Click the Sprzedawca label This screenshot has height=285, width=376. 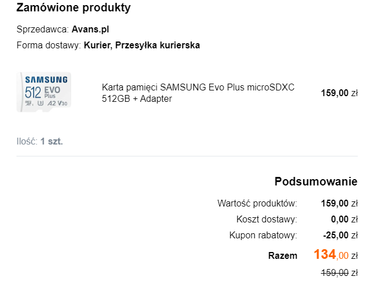[x=43, y=29]
